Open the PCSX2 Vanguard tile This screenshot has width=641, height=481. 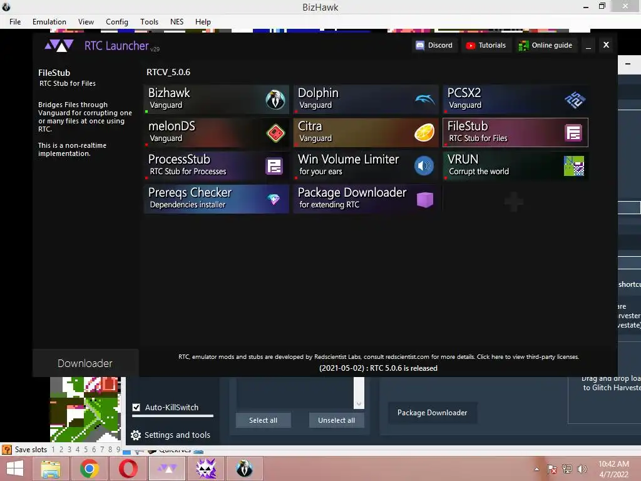click(x=516, y=100)
